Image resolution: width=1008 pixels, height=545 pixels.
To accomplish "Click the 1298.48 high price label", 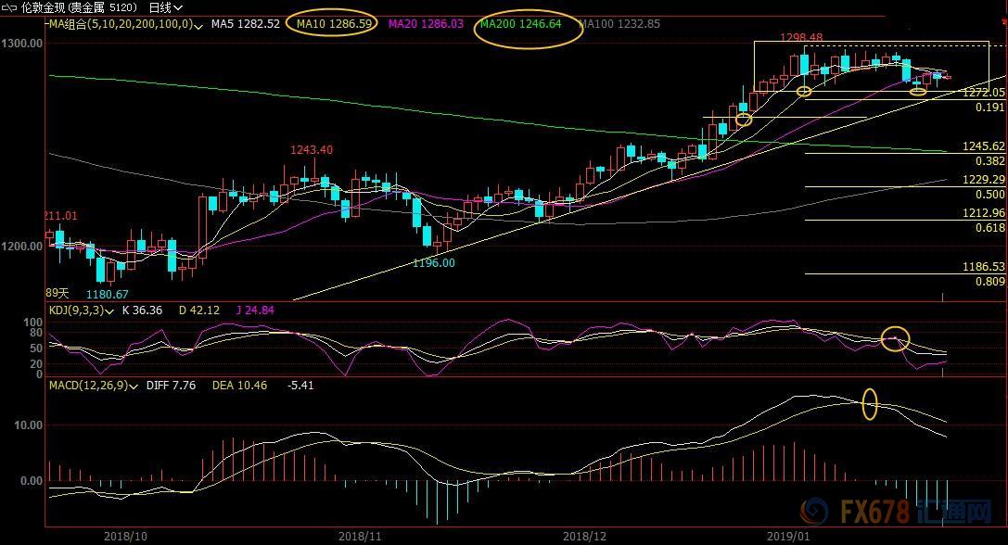I will coord(801,37).
